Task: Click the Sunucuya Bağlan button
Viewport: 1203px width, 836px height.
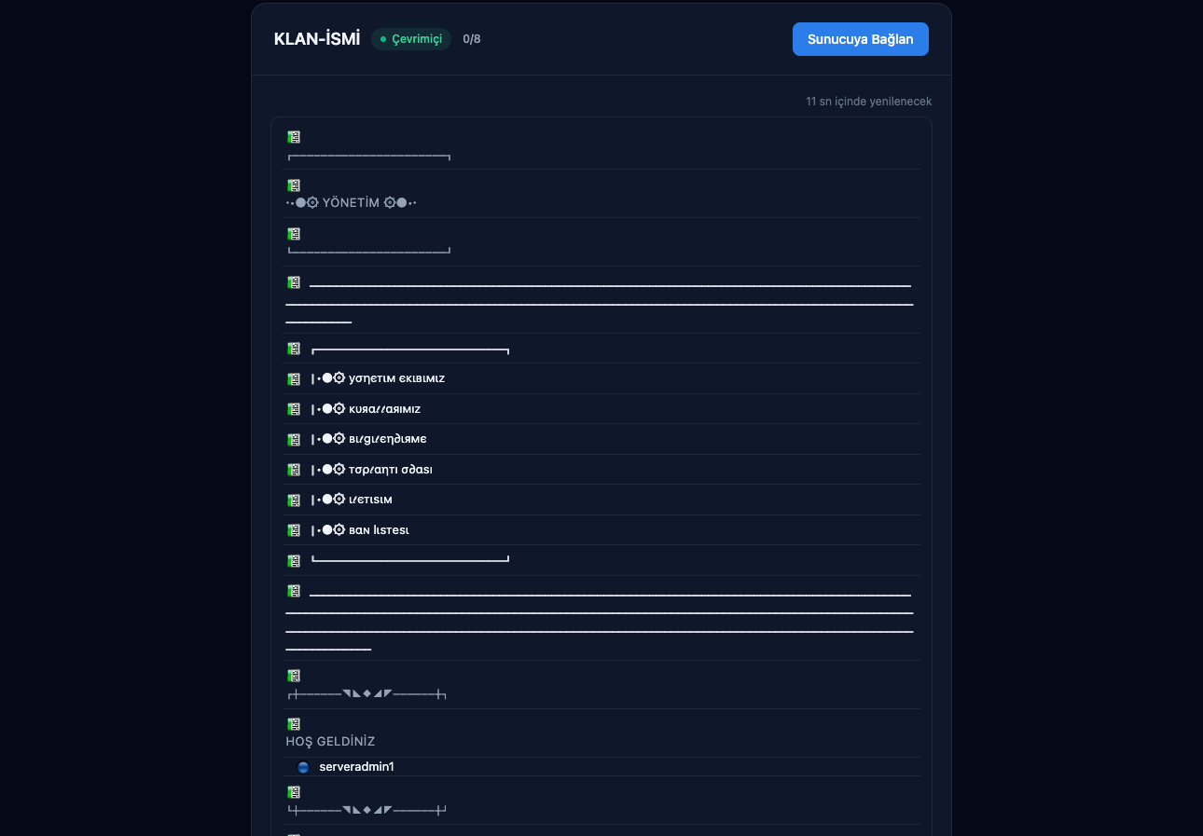Action: tap(860, 39)
